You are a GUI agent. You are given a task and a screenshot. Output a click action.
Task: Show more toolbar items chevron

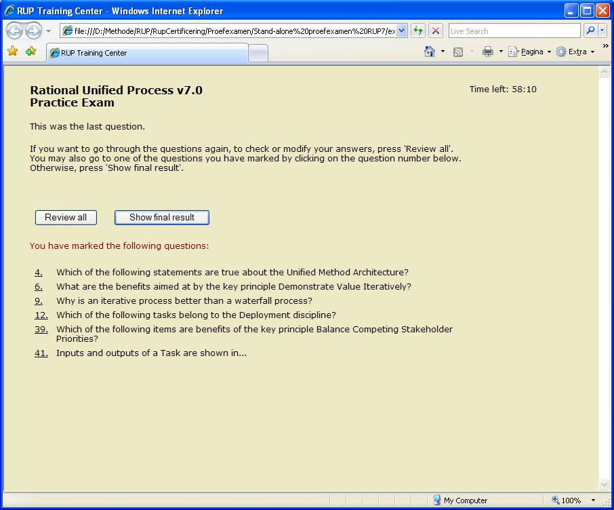click(x=605, y=46)
